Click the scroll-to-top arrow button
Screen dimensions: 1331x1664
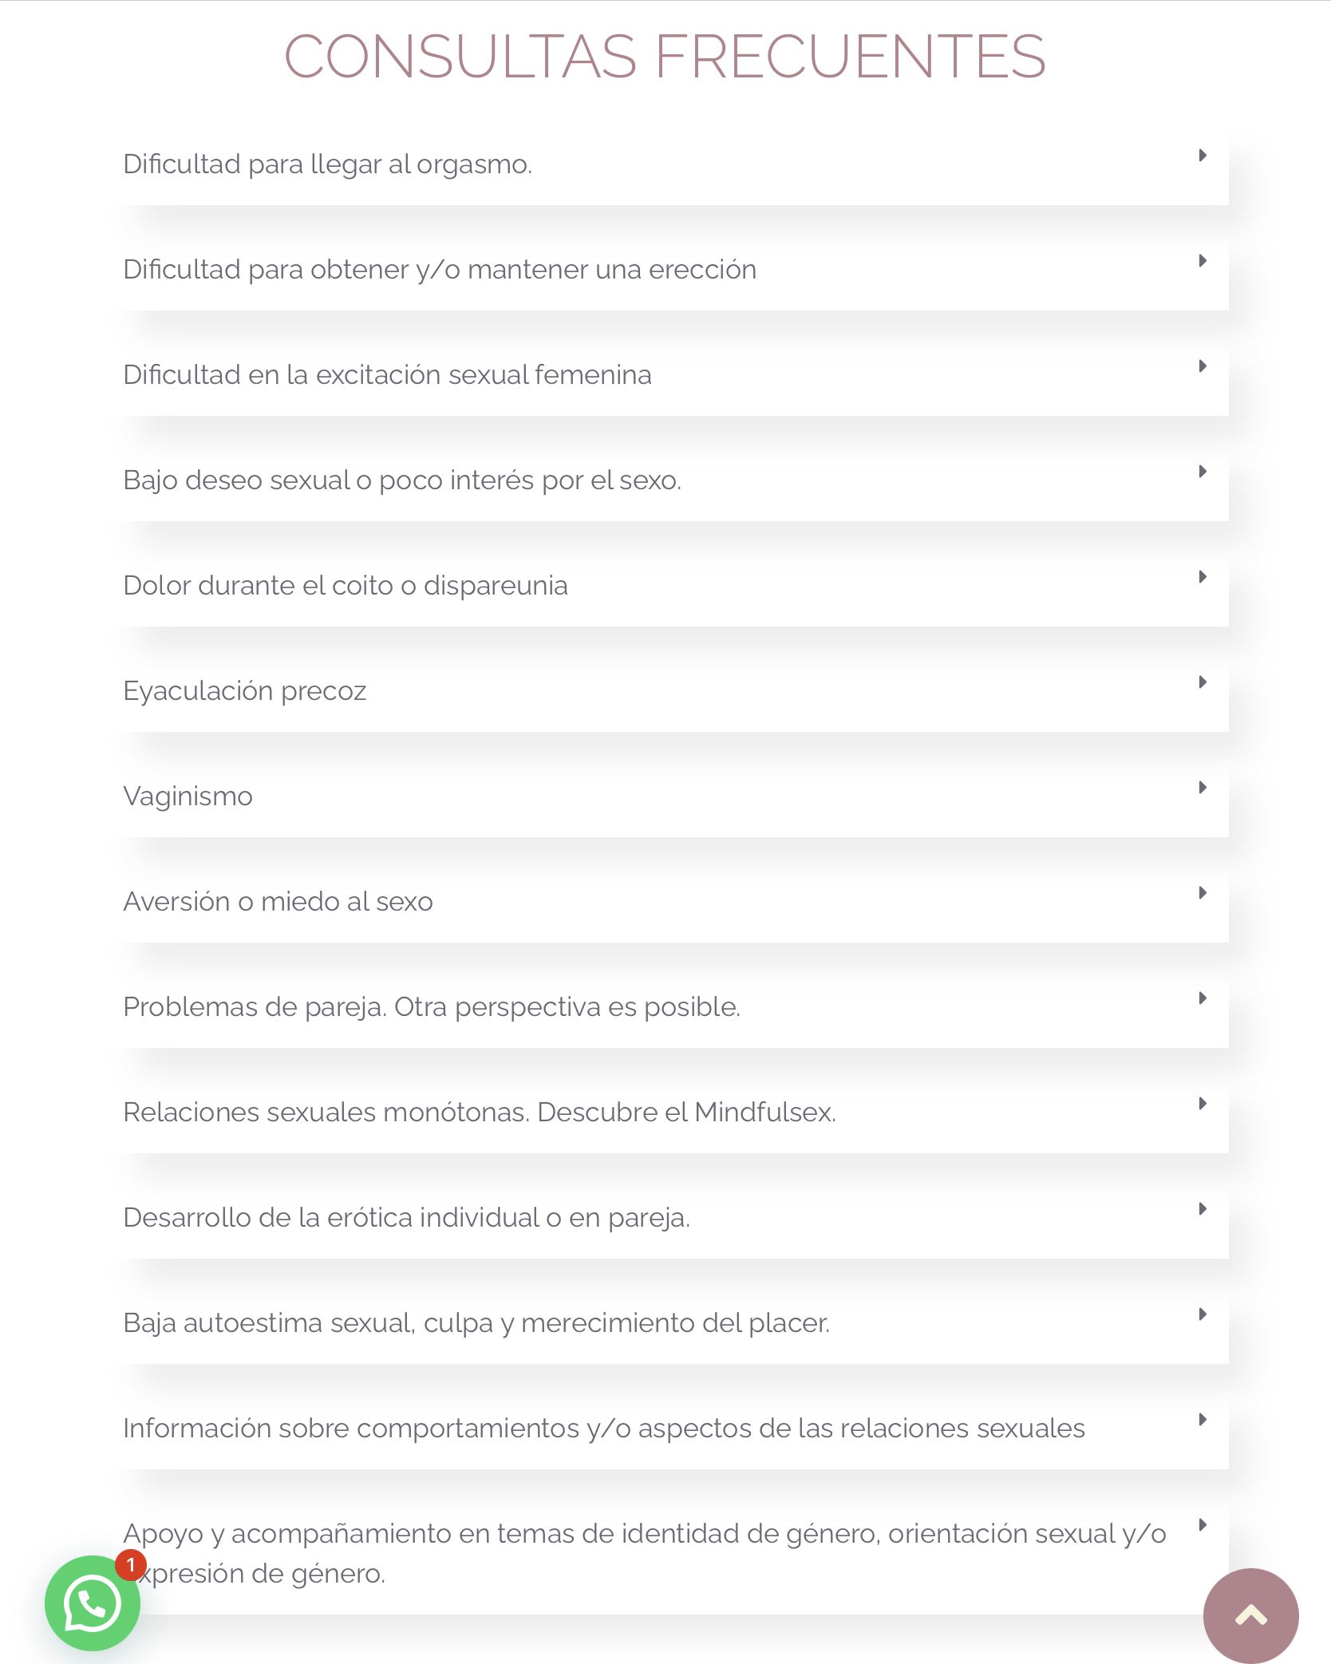[1250, 1615]
